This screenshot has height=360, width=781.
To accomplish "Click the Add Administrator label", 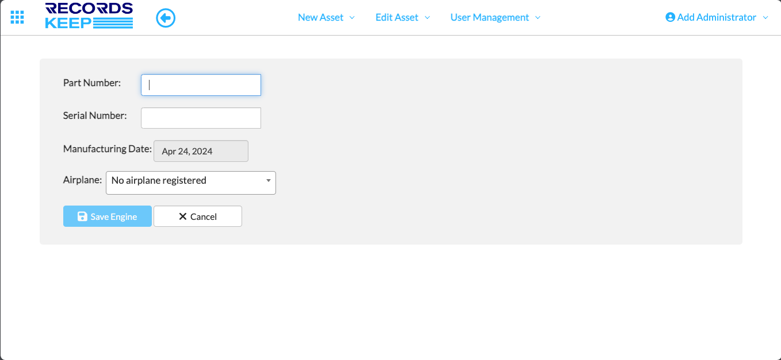I will [717, 17].
